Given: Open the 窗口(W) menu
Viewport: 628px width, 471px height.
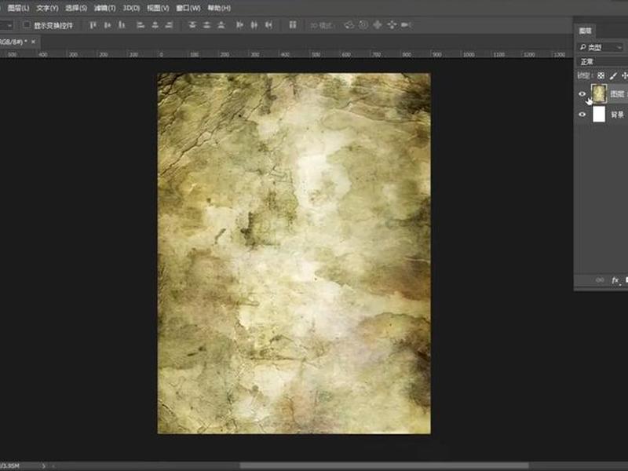Looking at the screenshot, I should (x=188, y=8).
